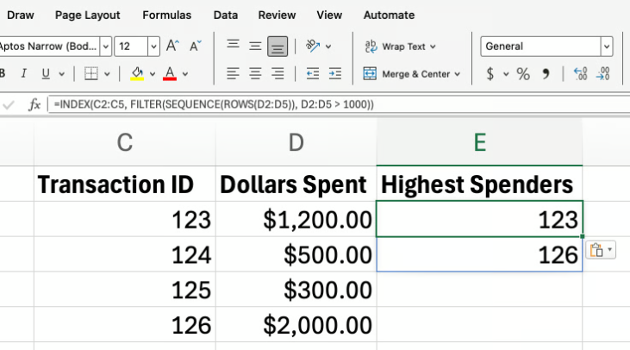Switch to the Page Layout tab
The width and height of the screenshot is (630, 350).
click(x=87, y=15)
